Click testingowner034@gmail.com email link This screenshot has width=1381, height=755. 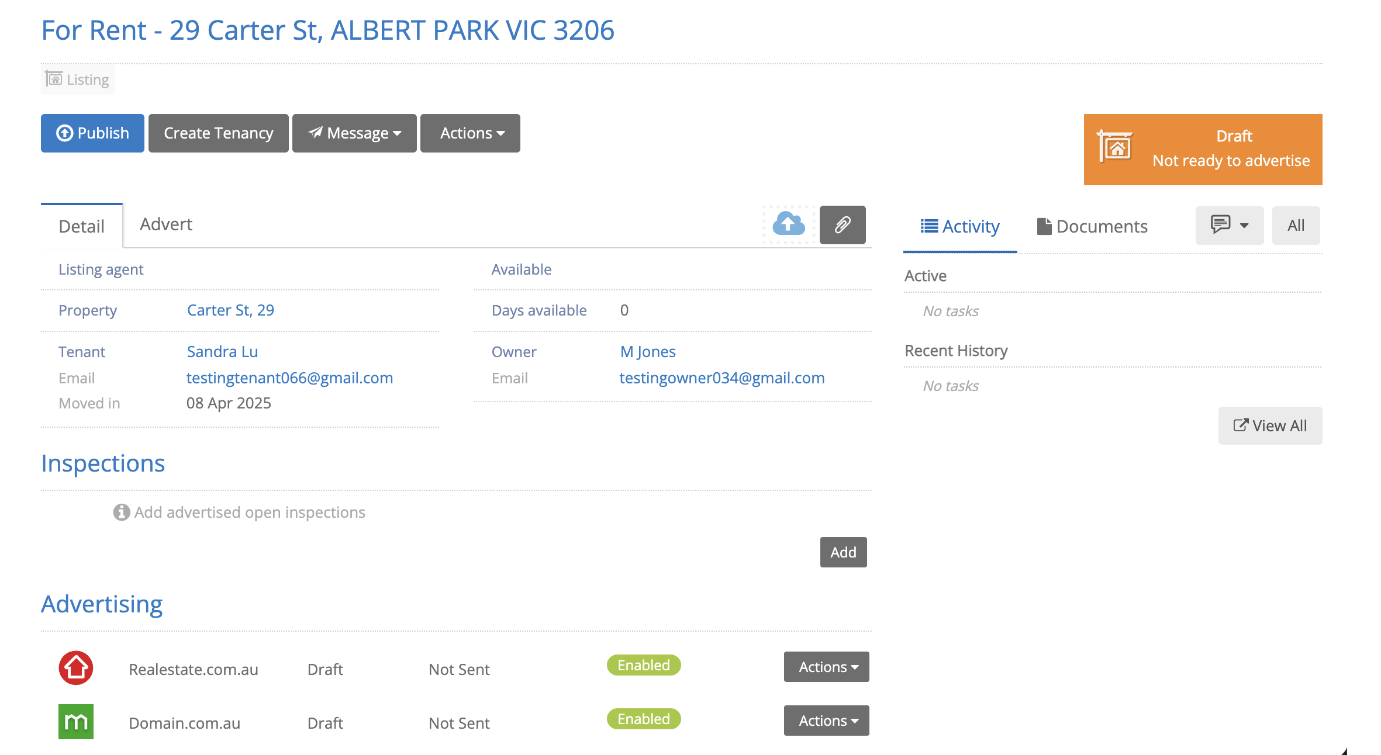(722, 378)
